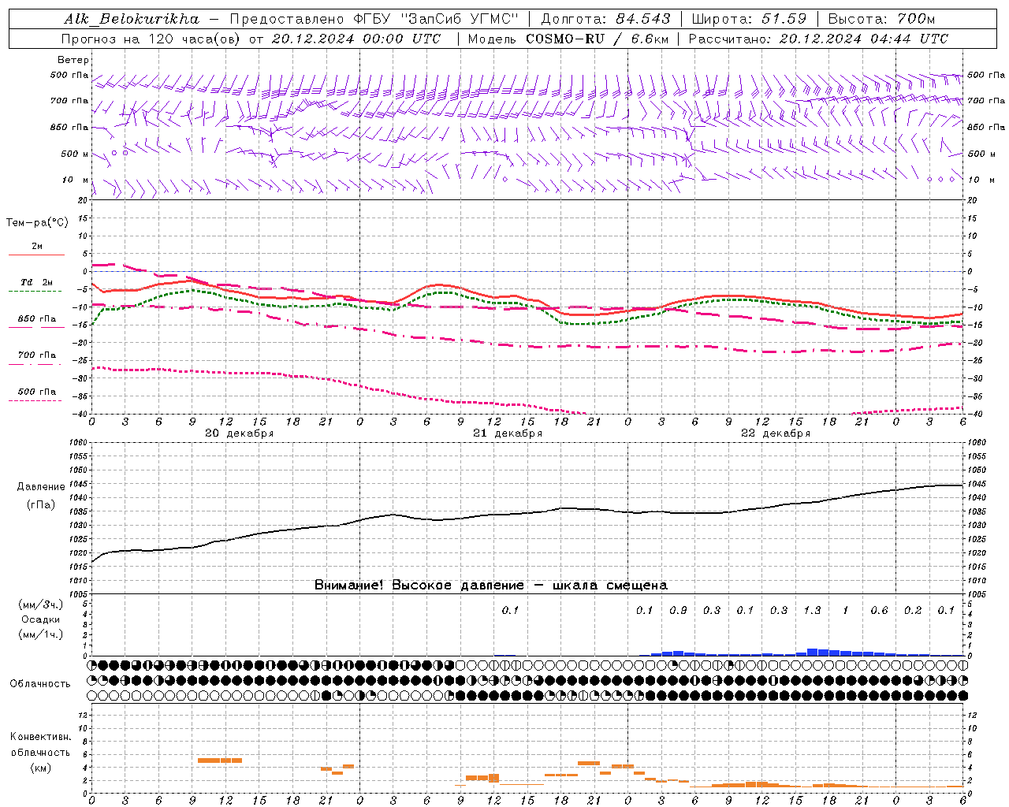
Task: Click the '(мм/1ч.)' precipitation unit label
Action: [41, 634]
